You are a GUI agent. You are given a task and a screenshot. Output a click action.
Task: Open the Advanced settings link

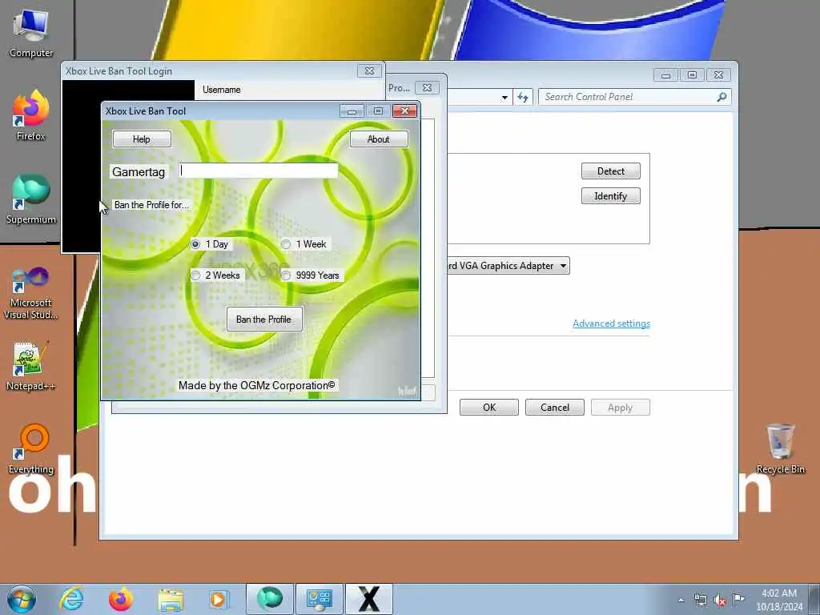pos(611,324)
